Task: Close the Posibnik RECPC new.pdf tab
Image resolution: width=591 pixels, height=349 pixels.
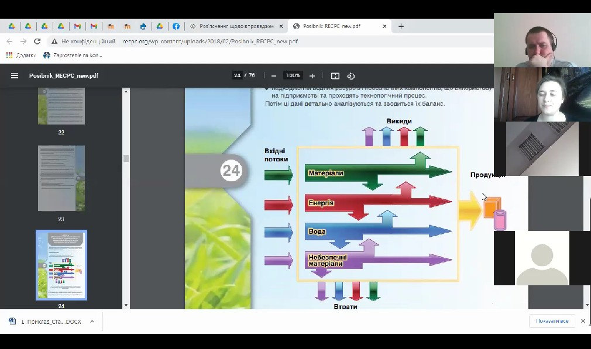Action: point(384,26)
